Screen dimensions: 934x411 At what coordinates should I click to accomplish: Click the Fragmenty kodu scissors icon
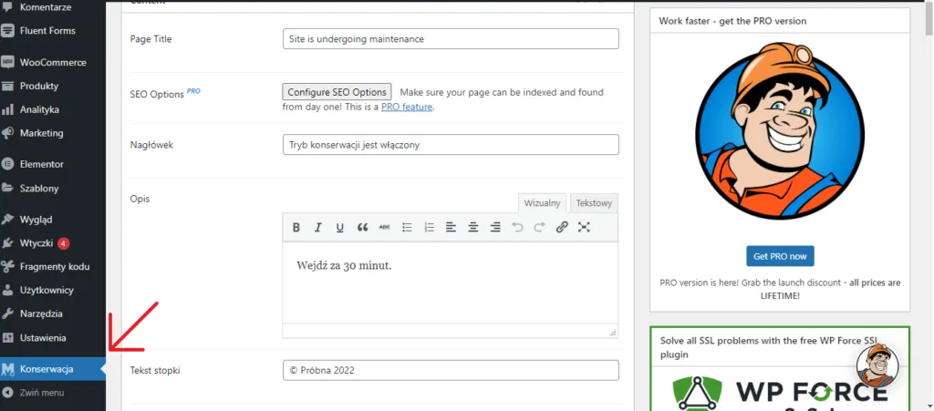click(x=7, y=266)
